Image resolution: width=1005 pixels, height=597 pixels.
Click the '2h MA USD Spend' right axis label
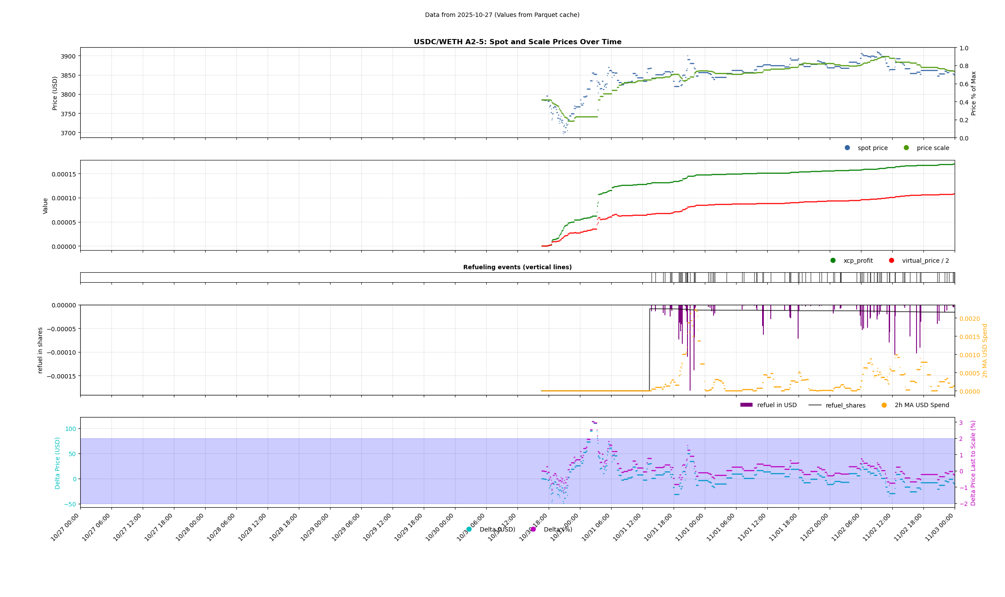coord(985,350)
